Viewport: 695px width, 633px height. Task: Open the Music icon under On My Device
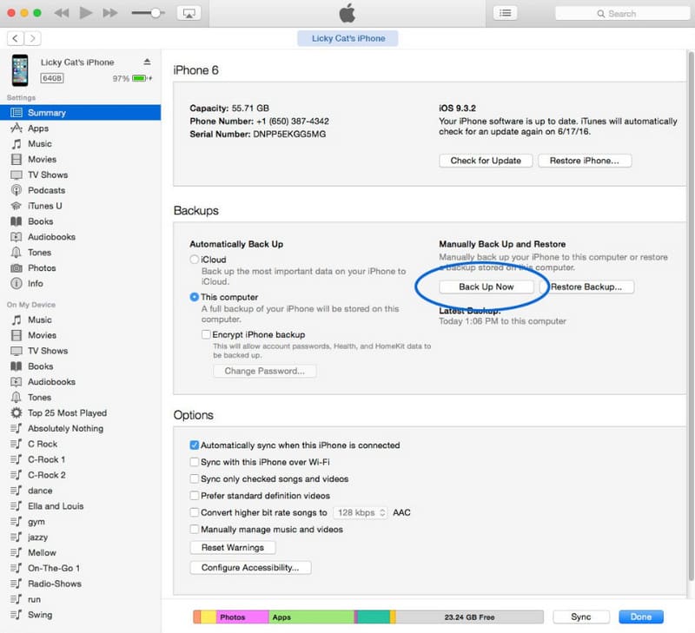17,320
